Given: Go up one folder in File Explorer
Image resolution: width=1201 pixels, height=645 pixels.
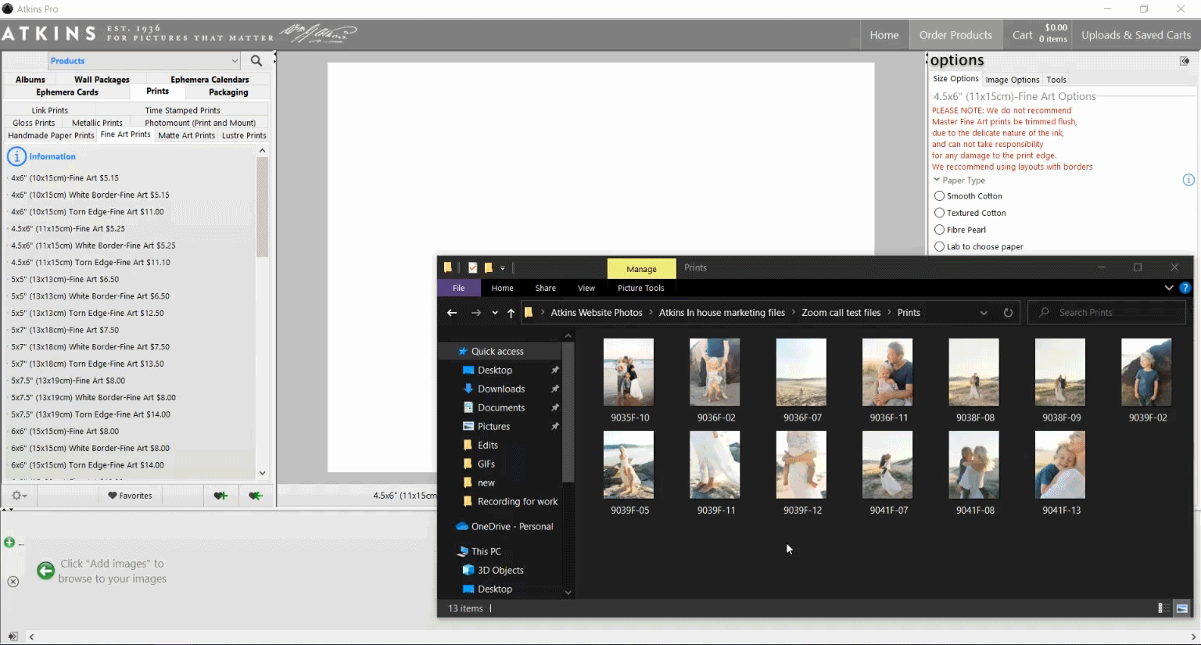Looking at the screenshot, I should click(511, 313).
